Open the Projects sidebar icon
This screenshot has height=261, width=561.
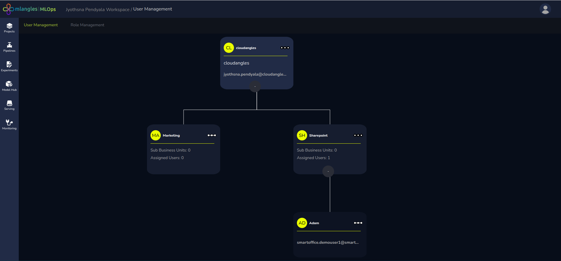click(x=9, y=28)
